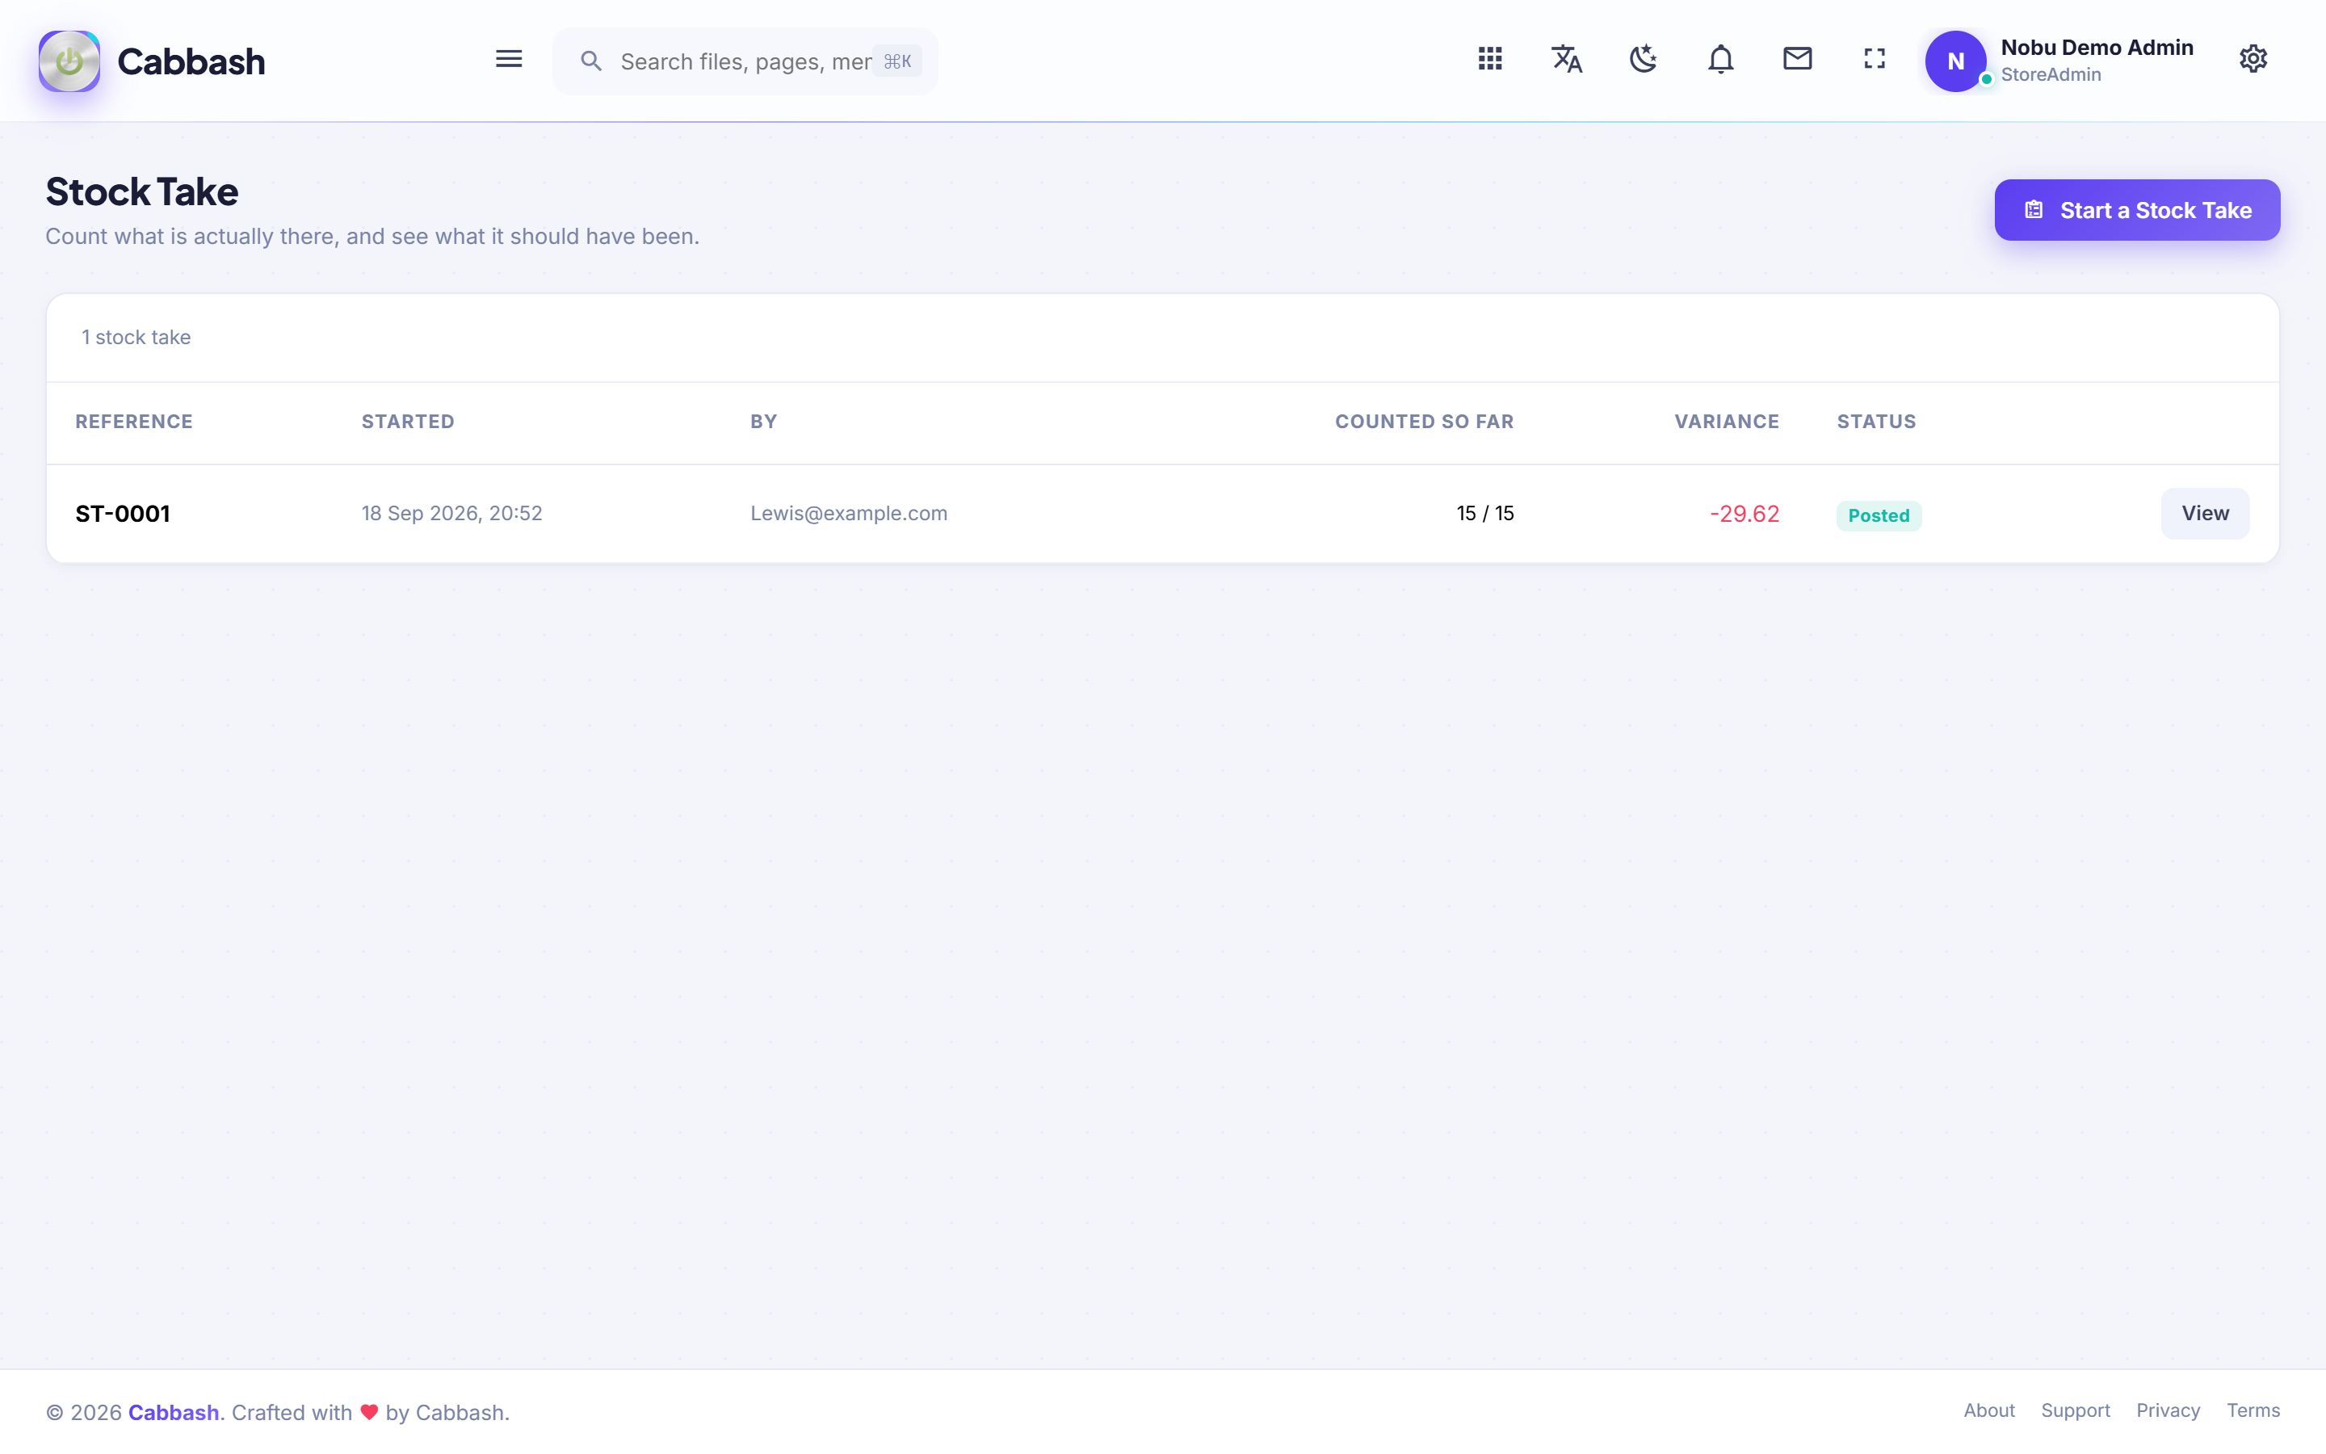The width and height of the screenshot is (2326, 1454).
Task: Click the 1 stock take count label
Action: [x=136, y=338]
